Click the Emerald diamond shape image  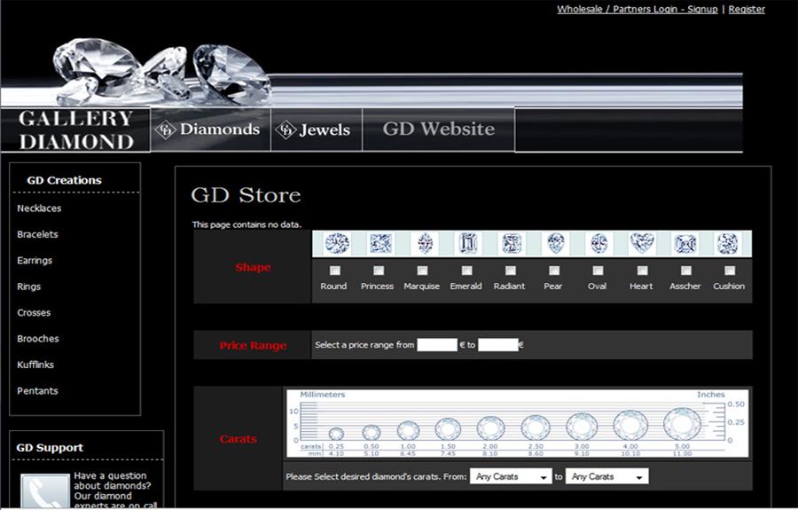click(467, 243)
